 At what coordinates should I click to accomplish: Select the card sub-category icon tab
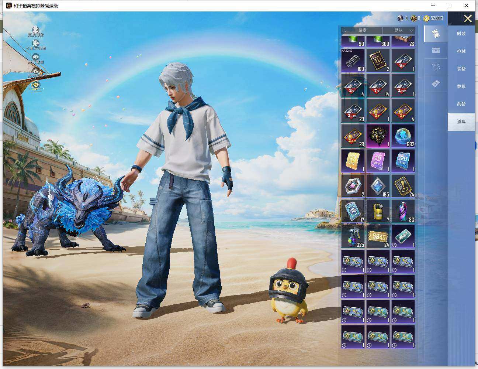click(x=436, y=34)
